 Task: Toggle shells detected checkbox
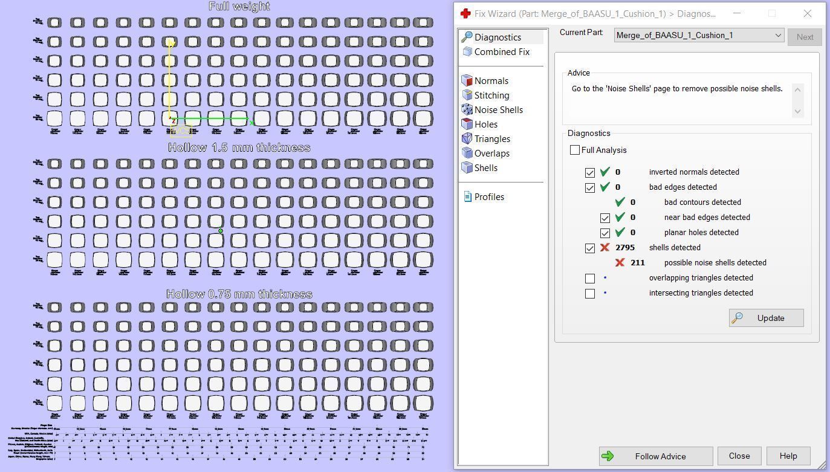point(590,248)
